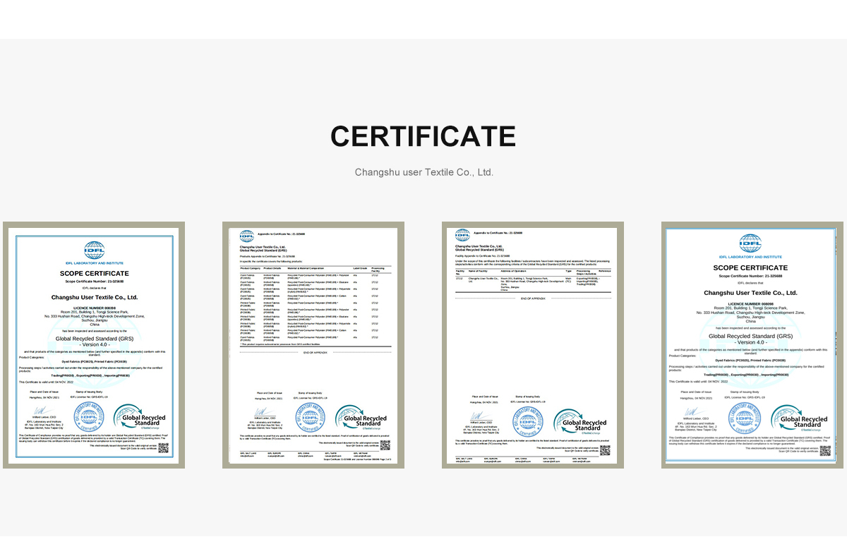Click the QR code on the first certificate
This screenshot has width=847, height=537.
(163, 447)
